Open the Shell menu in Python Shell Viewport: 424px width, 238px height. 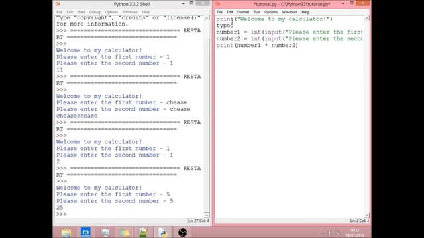pos(81,12)
